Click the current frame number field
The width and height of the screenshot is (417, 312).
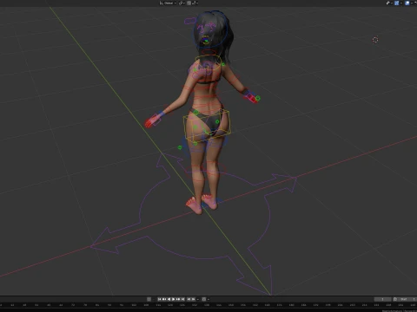[382, 299]
